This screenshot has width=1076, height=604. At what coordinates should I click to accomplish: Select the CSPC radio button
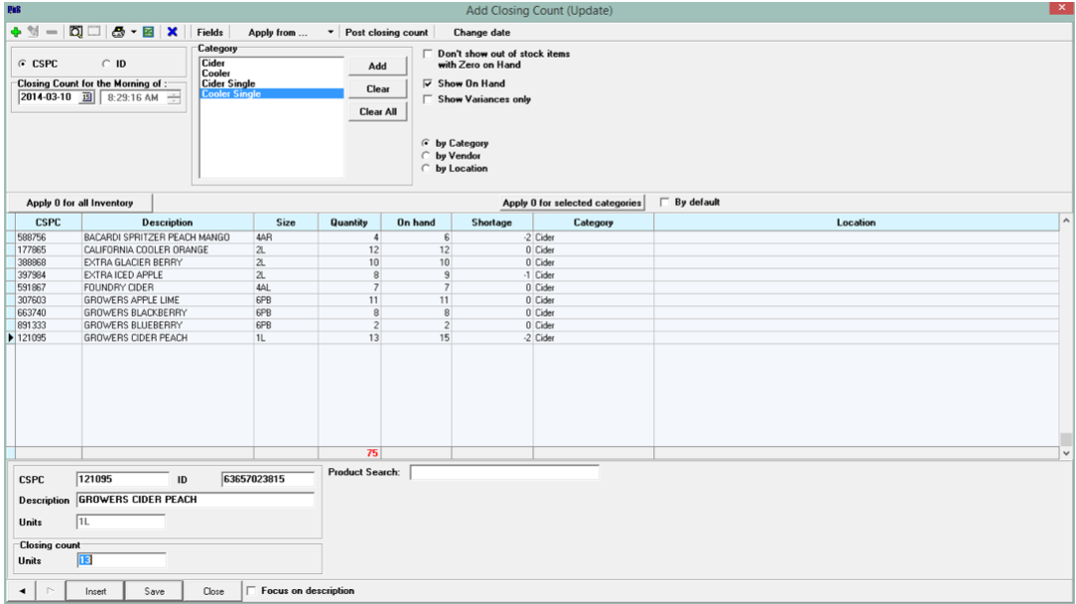22,64
